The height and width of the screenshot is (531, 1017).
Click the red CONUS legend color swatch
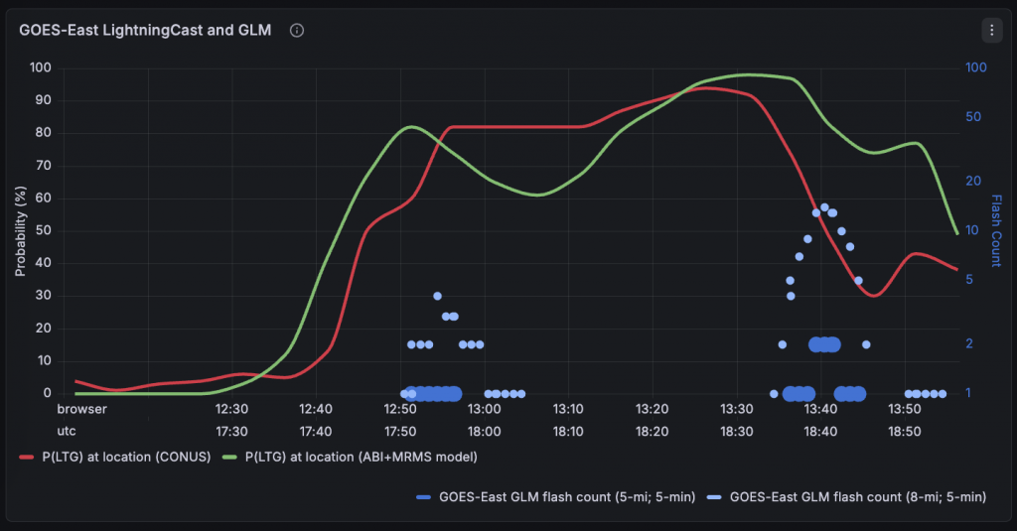(27, 458)
